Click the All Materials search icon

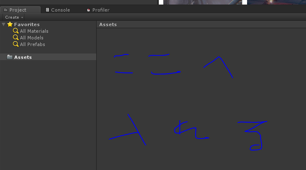(x=16, y=31)
